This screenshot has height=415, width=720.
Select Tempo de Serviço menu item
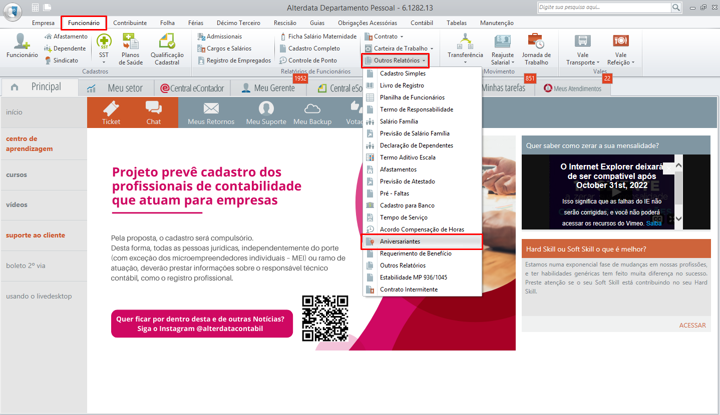point(422,217)
